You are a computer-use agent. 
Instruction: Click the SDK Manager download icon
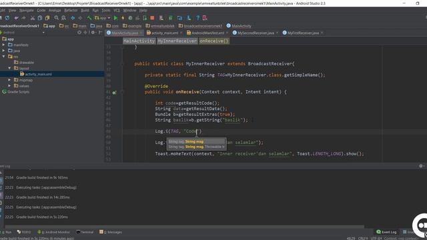(x=188, y=18)
